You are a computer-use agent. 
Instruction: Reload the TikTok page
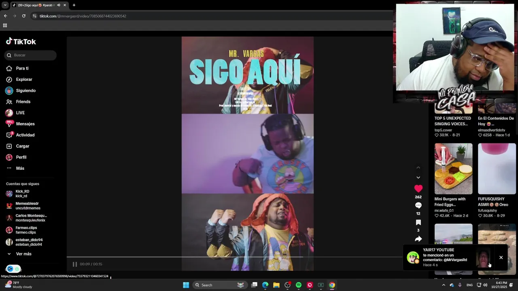point(23,16)
